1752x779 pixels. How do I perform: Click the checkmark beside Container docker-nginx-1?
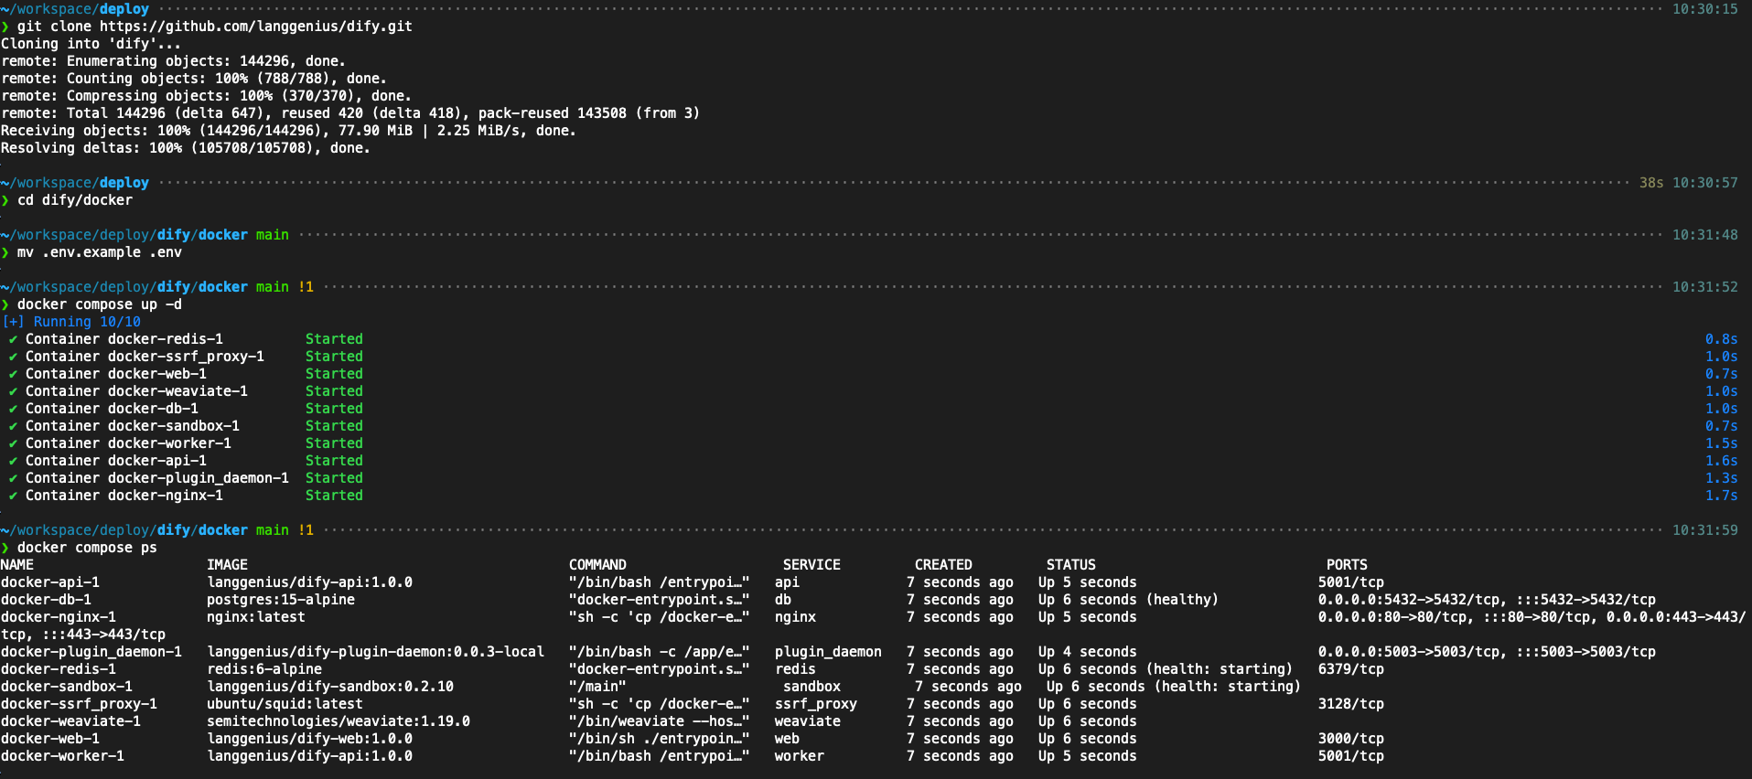click(13, 496)
